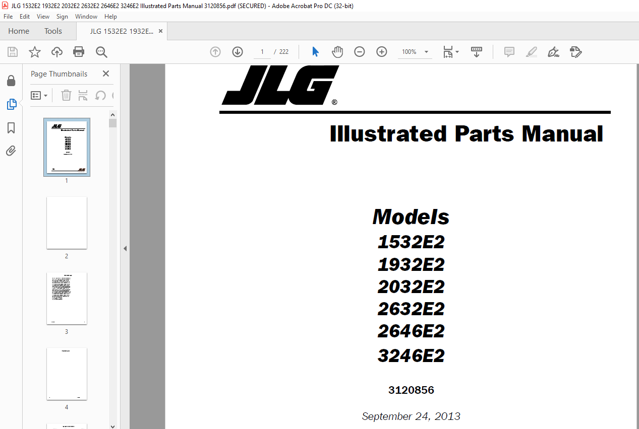Select page 3 thumbnail
The width and height of the screenshot is (639, 429).
[x=67, y=299]
